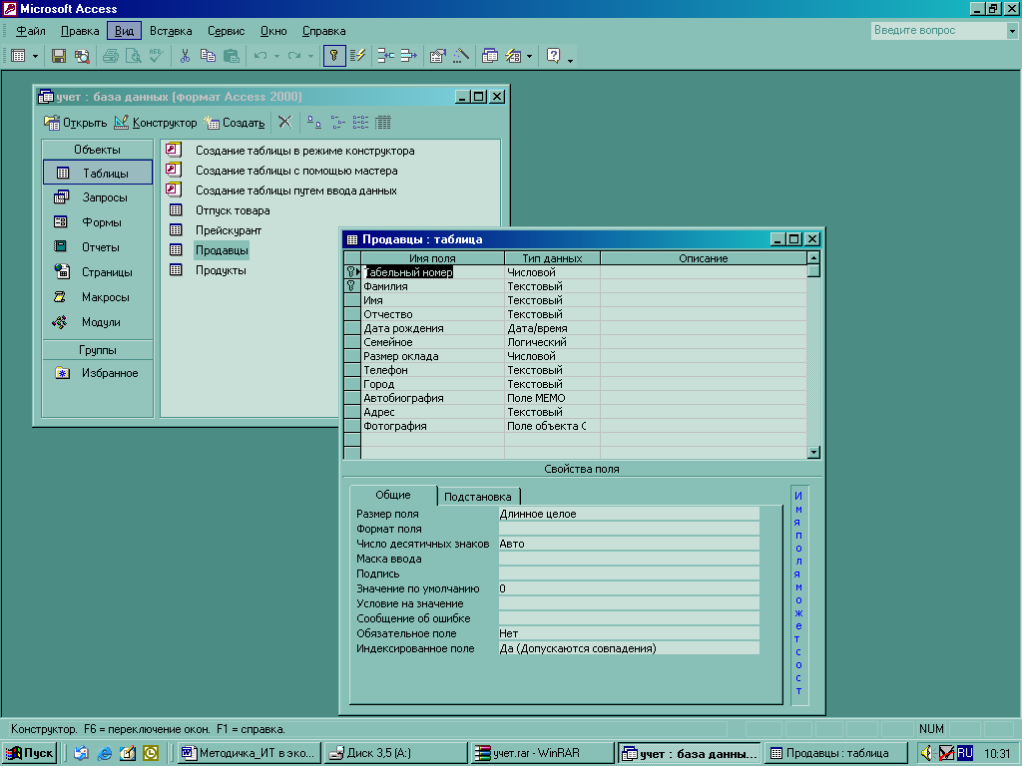Viewport: 1022px width, 766px height.
Task: Click the Copy toolbar icon
Action: pyautogui.click(x=208, y=56)
